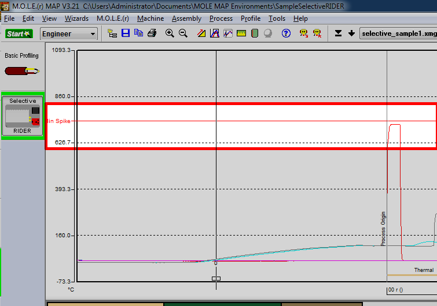Click the Save disk icon

126,33
